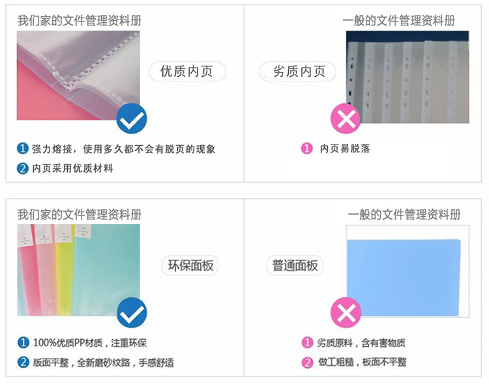Image resolution: width=489 pixels, height=384 pixels.
Task: Click the pink X on the punched-pages photo
Action: coord(346,118)
